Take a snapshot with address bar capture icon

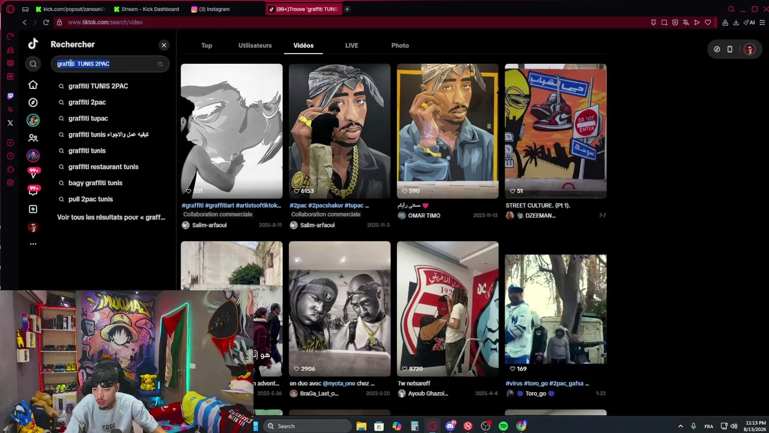click(x=664, y=22)
